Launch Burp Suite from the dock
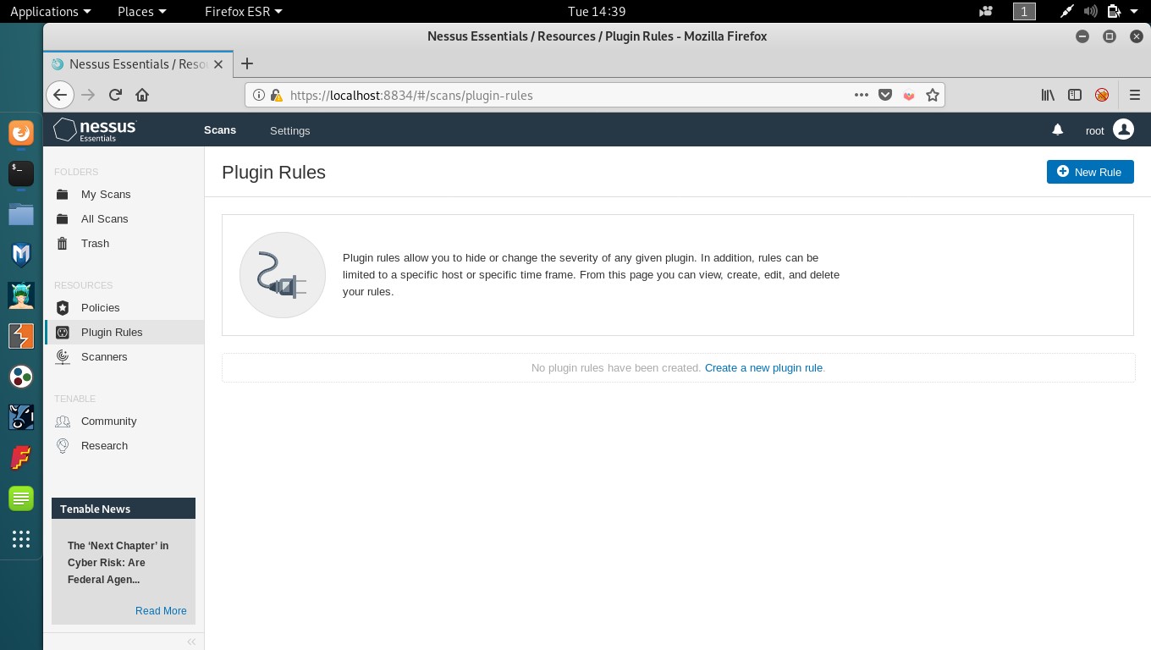Viewport: 1151px width, 650px height. 21,336
